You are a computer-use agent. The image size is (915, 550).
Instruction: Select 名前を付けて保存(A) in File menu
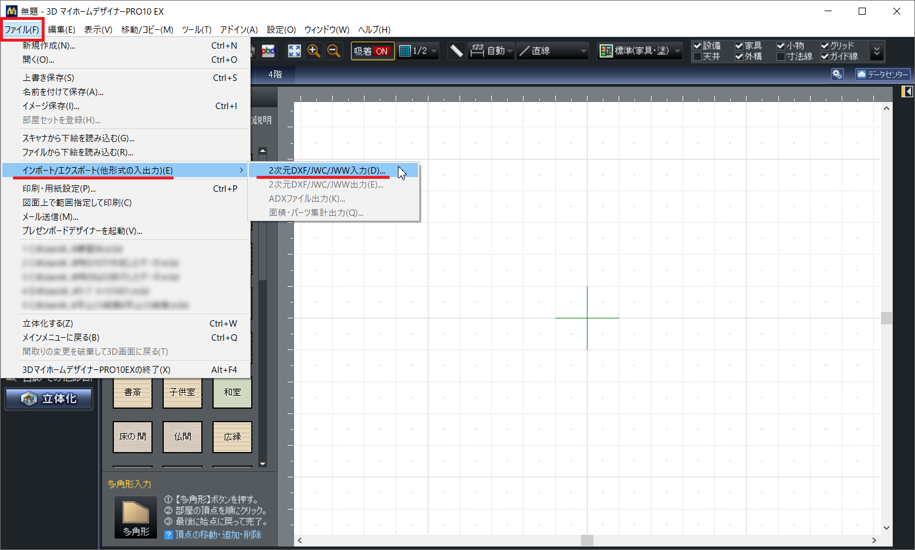63,92
